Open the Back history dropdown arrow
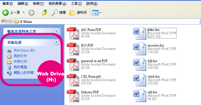Image resolution: width=201 pixels, height=105 pixels. point(24,12)
